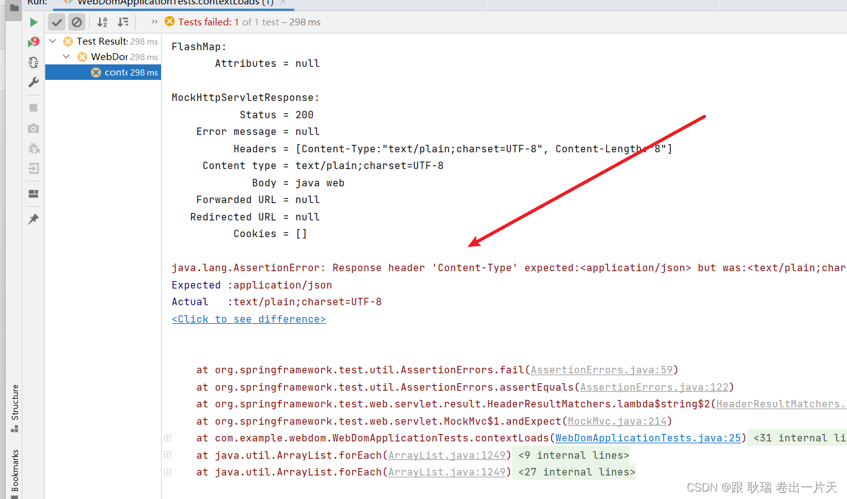
Task: Toggle auto-test rerun icon
Action: 33,62
